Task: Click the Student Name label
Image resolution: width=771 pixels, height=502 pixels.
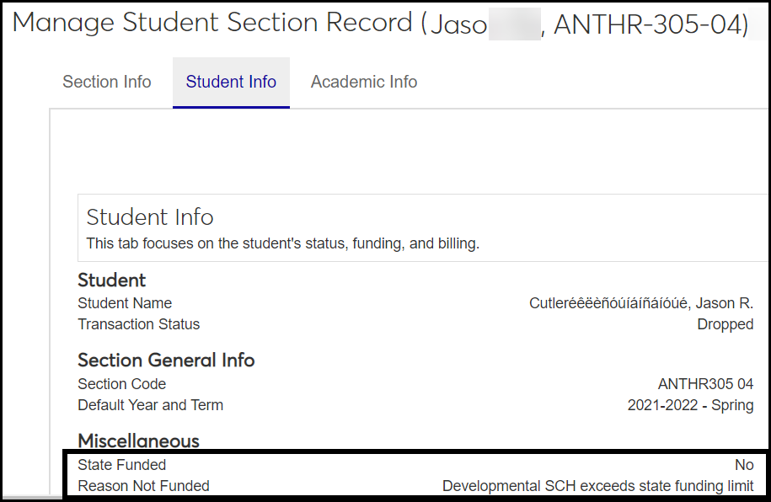Action: tap(125, 303)
